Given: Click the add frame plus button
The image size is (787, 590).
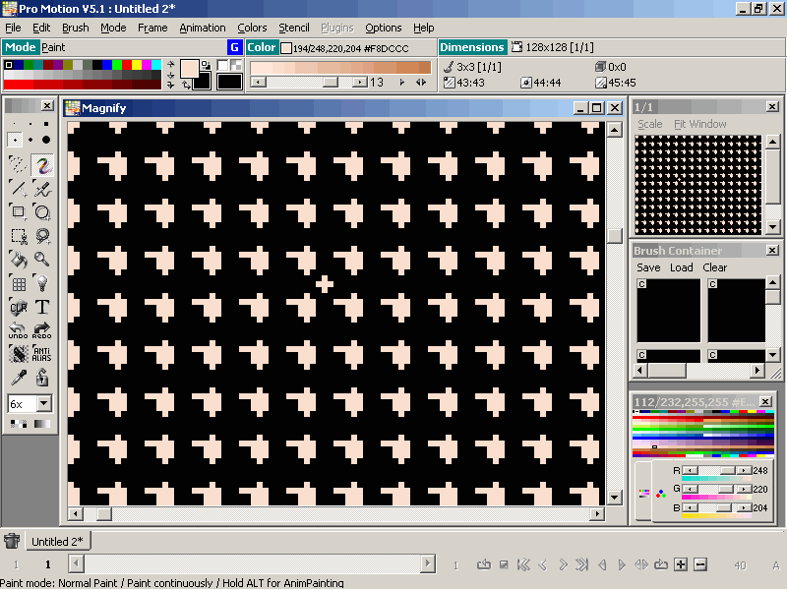Looking at the screenshot, I should [x=681, y=564].
